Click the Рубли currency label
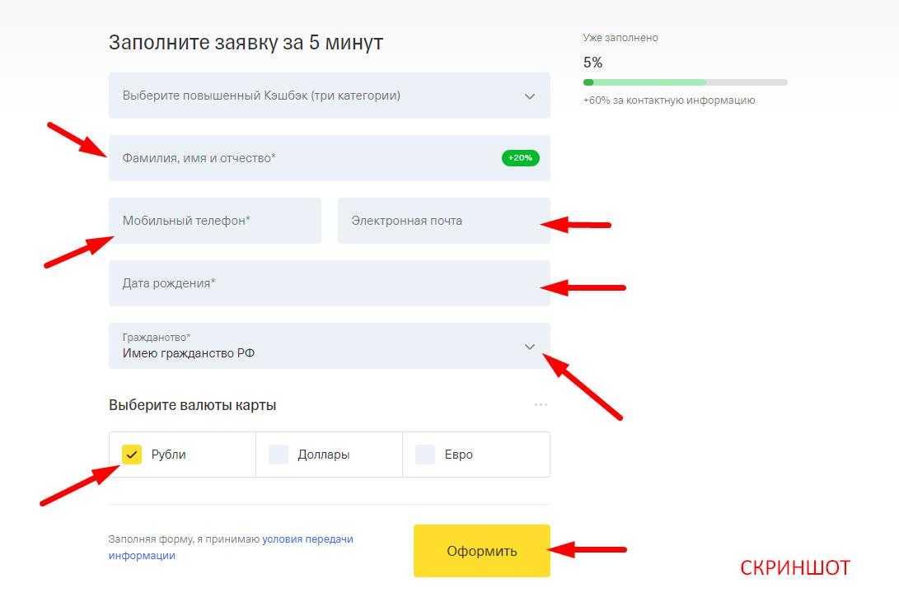899x597 pixels. pos(169,455)
